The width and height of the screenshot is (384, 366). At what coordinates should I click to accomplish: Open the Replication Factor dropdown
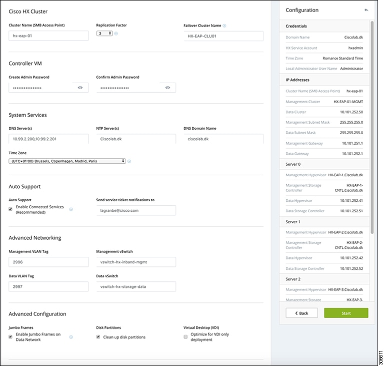[104, 34]
